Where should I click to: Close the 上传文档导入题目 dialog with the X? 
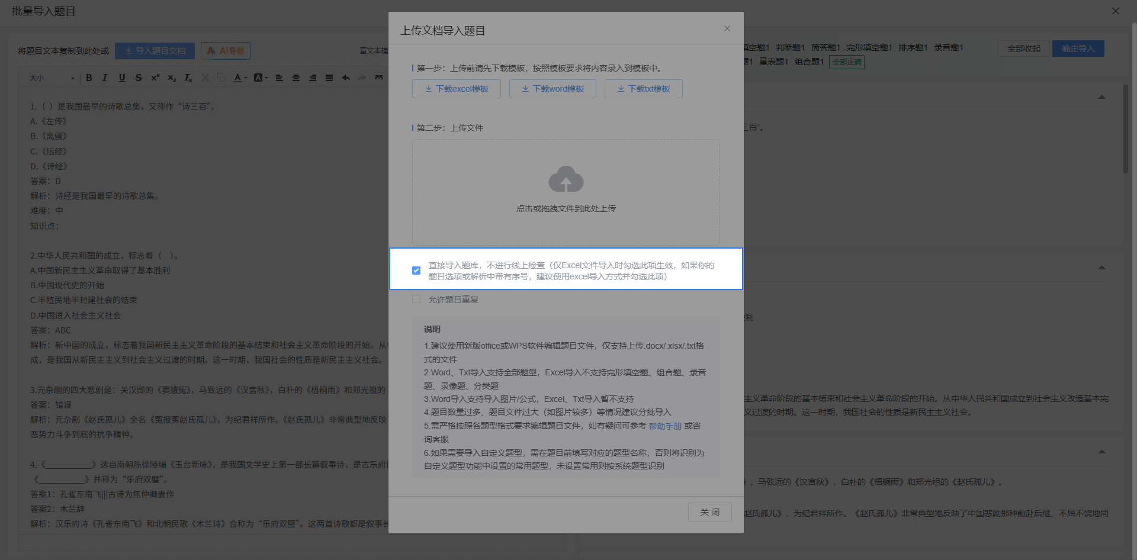[x=727, y=28]
